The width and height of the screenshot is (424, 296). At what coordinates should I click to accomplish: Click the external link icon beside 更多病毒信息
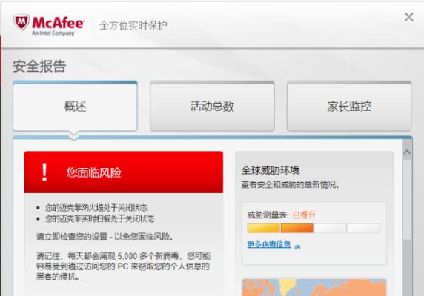pyautogui.click(x=297, y=246)
